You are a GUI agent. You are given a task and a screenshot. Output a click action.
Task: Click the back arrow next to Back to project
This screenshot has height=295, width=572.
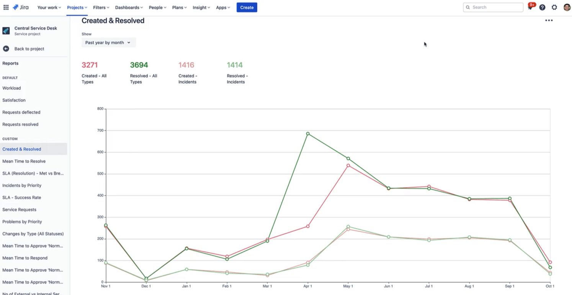pyautogui.click(x=5, y=49)
